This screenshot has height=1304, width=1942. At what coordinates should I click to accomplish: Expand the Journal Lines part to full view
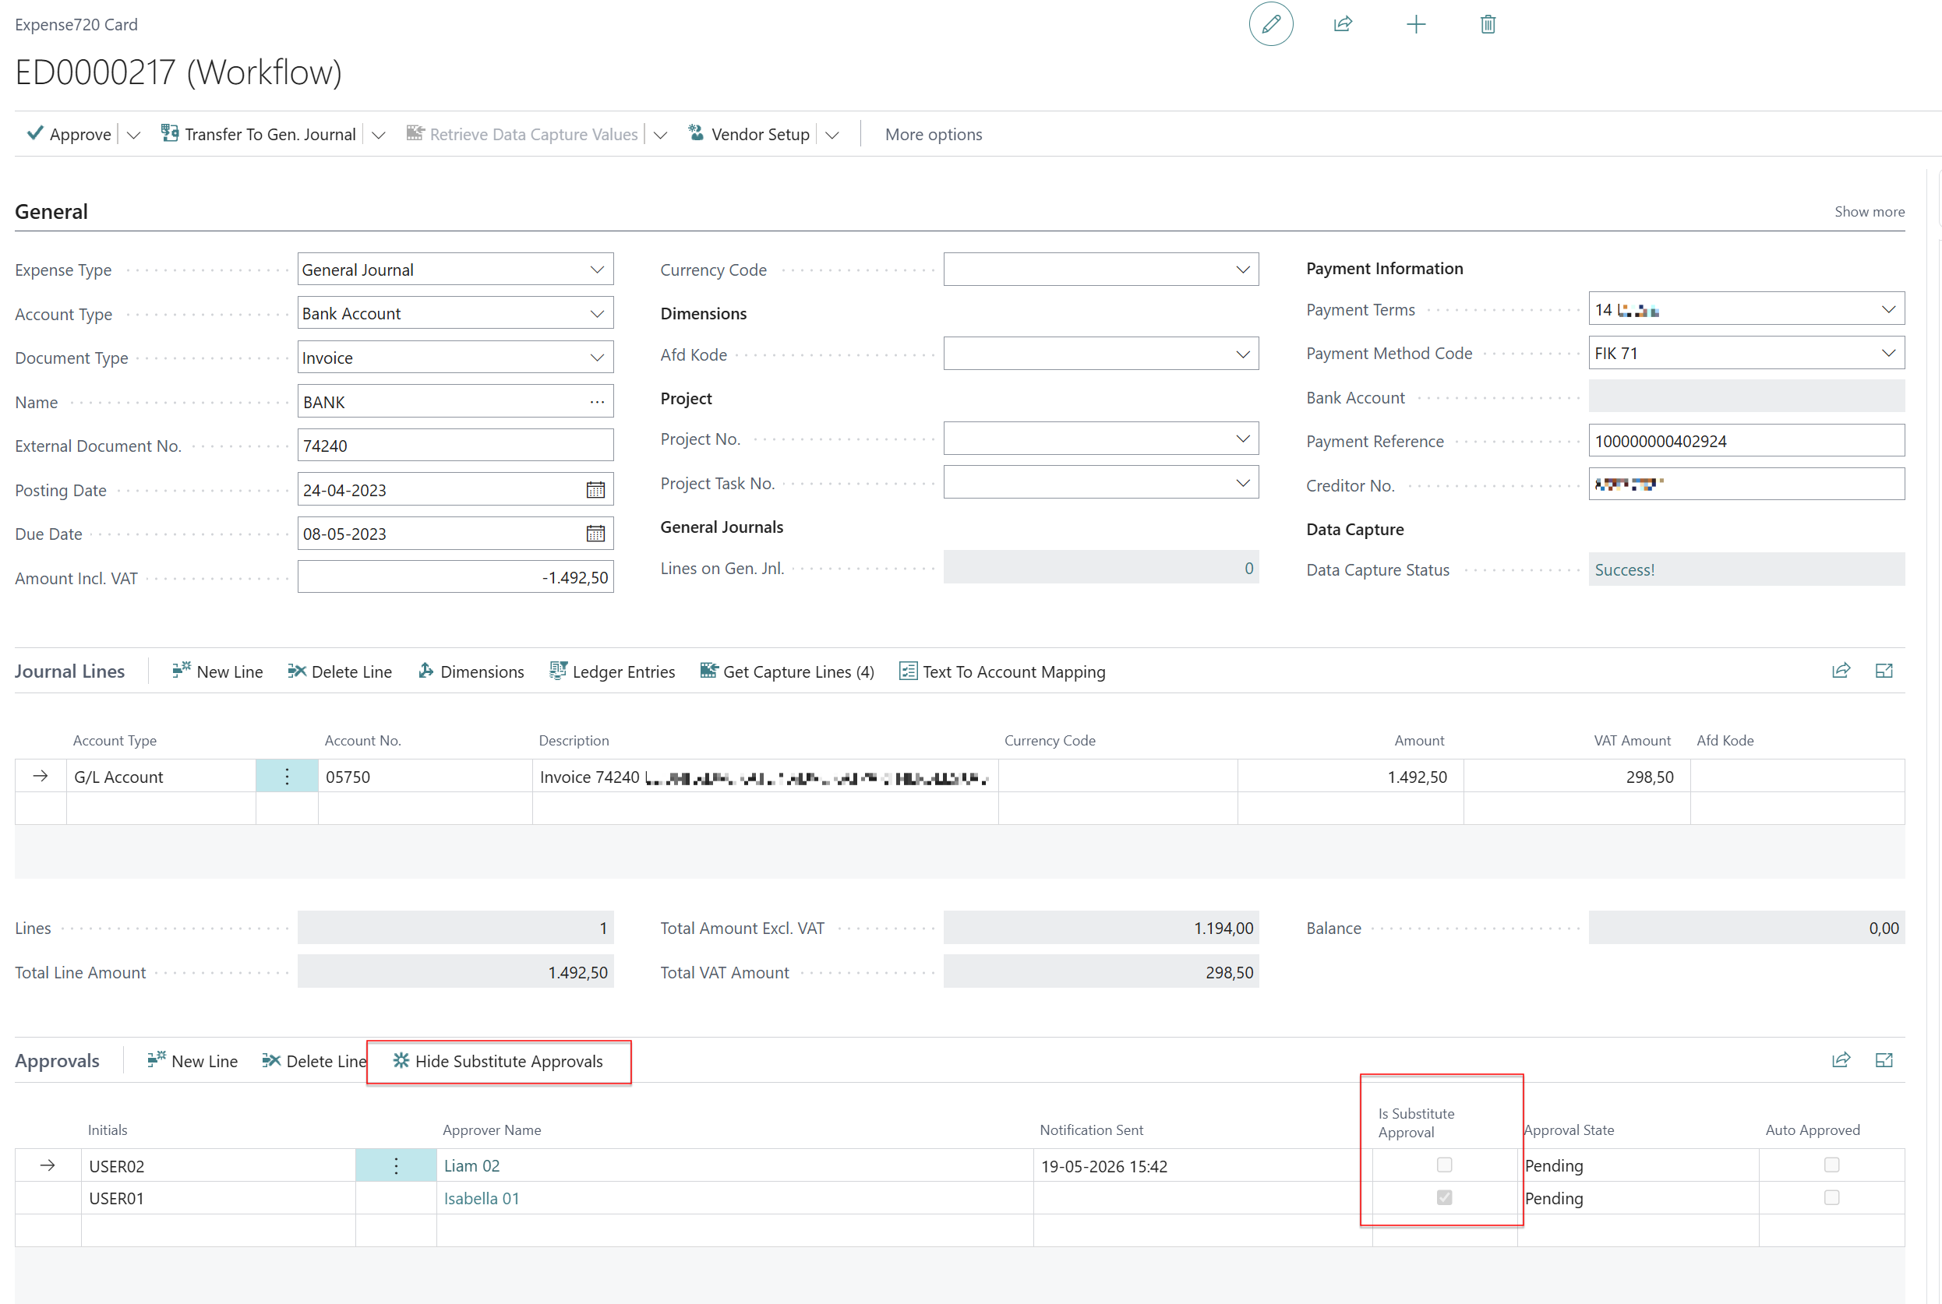(x=1884, y=671)
